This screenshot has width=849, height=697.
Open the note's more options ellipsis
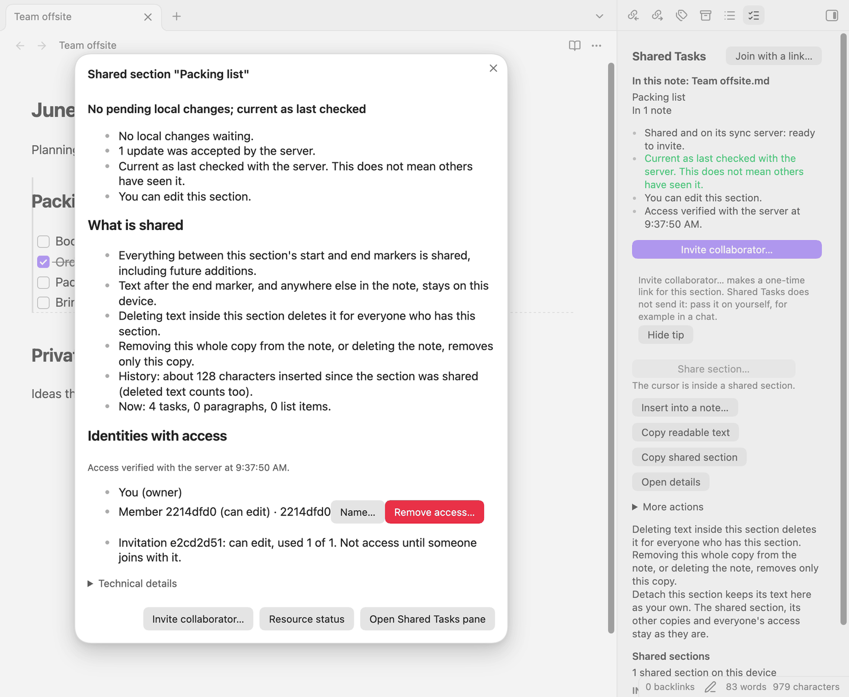[597, 45]
